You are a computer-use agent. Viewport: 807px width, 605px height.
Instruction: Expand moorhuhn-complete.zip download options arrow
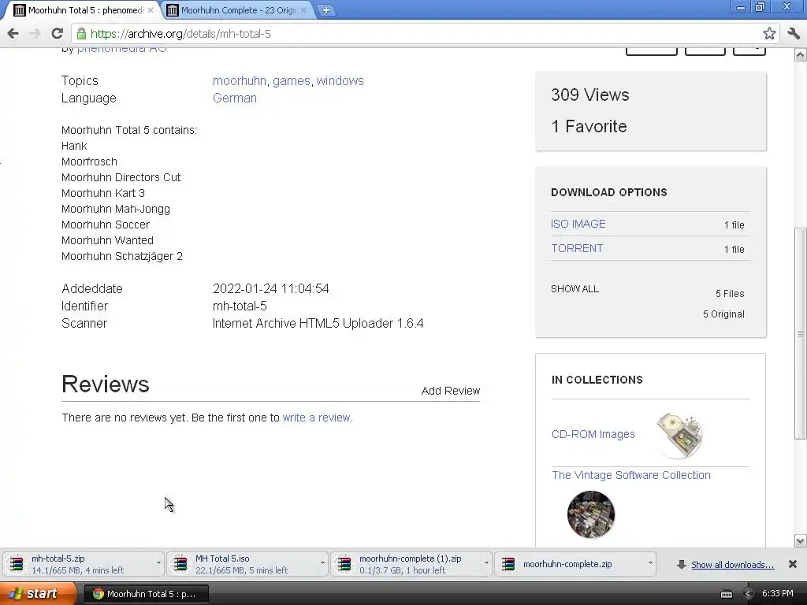click(650, 563)
